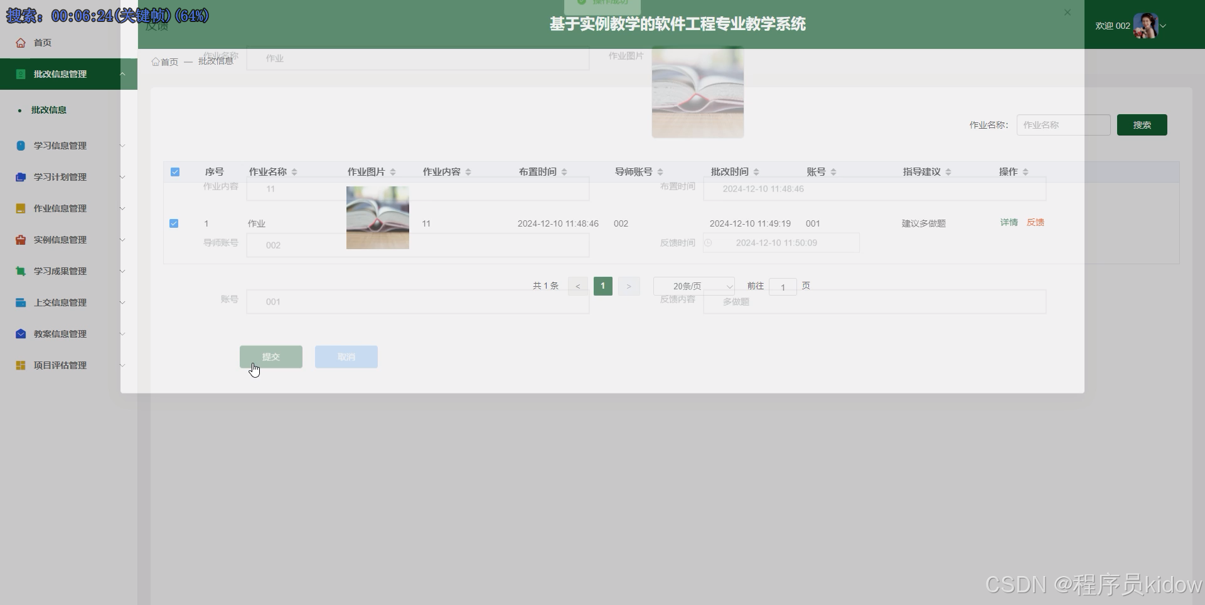
Task: Click the 教案信息管理 sidebar icon
Action: click(21, 334)
